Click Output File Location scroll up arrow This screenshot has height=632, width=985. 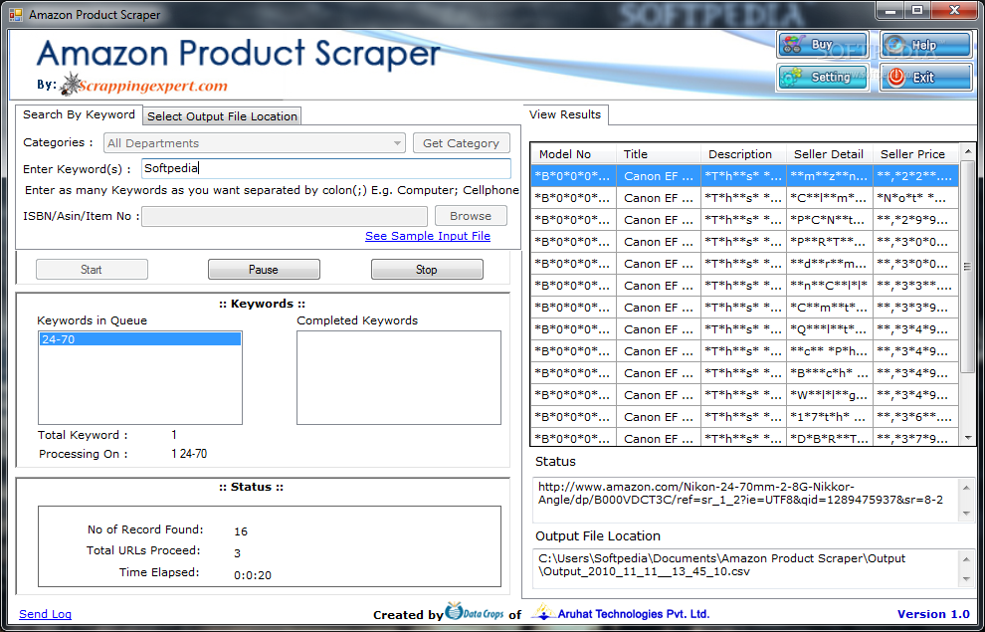(966, 559)
